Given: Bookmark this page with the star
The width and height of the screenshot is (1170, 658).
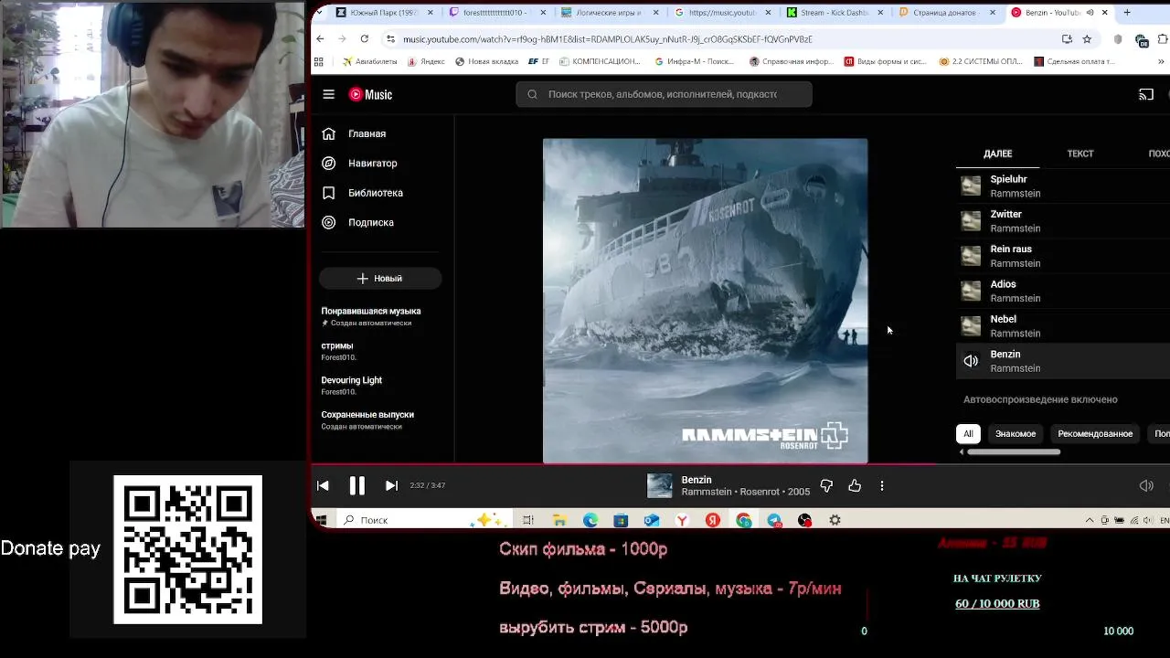Looking at the screenshot, I should tap(1087, 39).
